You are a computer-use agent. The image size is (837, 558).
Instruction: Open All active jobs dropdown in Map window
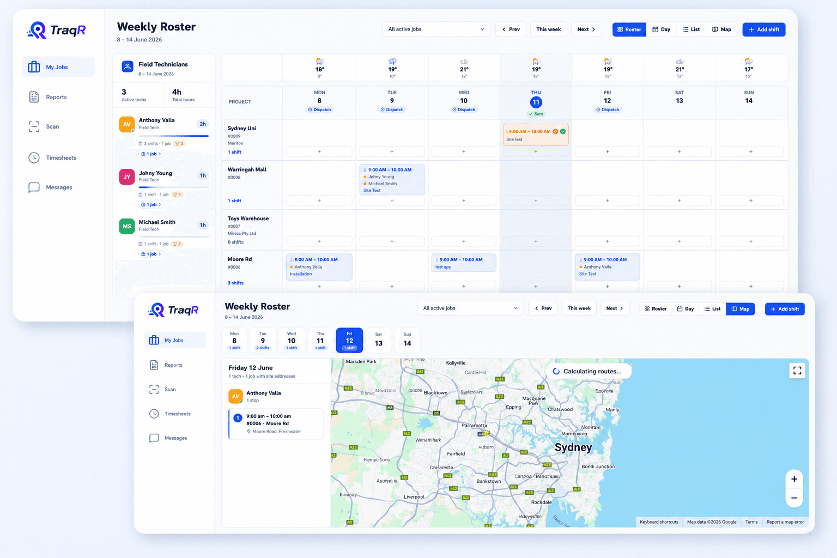pos(470,308)
